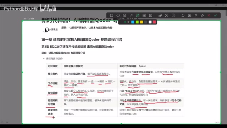Select the mosaic blur tool
The height and width of the screenshot is (128, 227).
click(x=144, y=15)
